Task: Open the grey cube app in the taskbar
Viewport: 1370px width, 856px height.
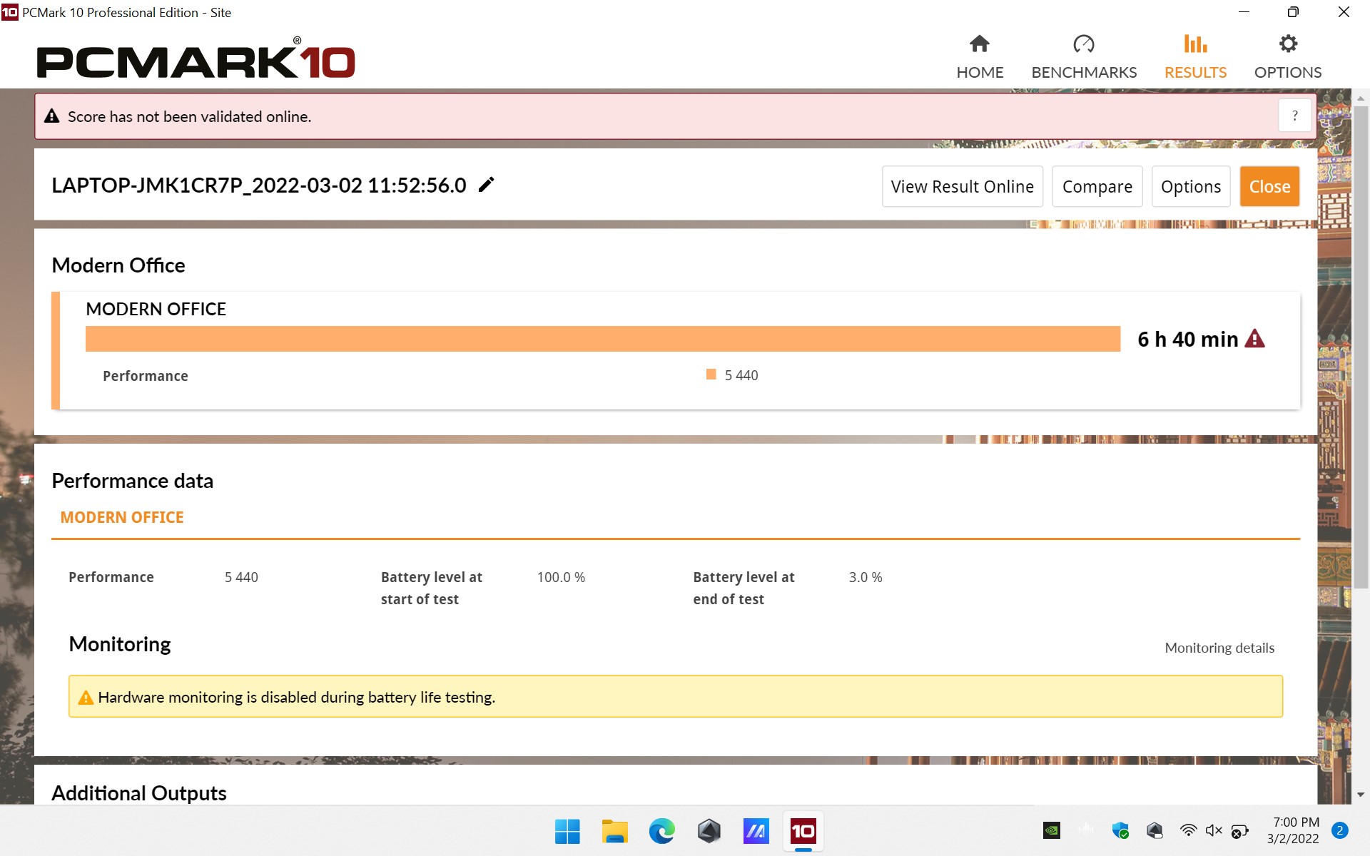Action: (709, 831)
